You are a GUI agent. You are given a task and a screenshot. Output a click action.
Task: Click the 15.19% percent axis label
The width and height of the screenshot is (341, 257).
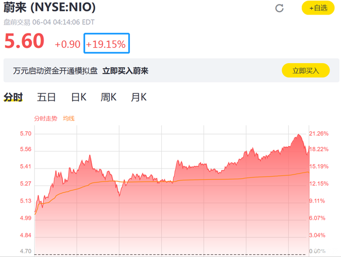[x=319, y=166]
